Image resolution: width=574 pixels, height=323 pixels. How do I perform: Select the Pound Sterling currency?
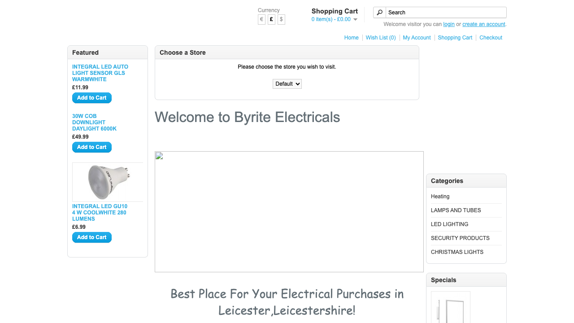tap(271, 19)
